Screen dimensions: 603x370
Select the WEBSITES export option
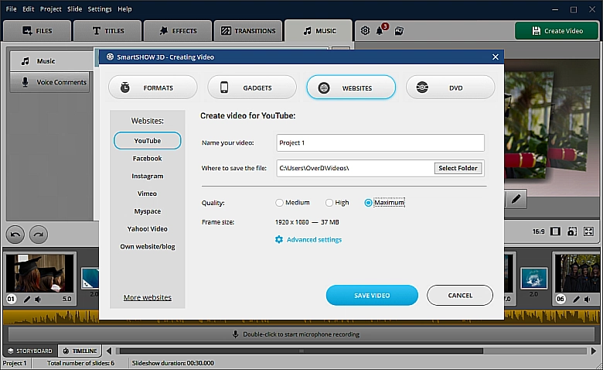pos(351,87)
